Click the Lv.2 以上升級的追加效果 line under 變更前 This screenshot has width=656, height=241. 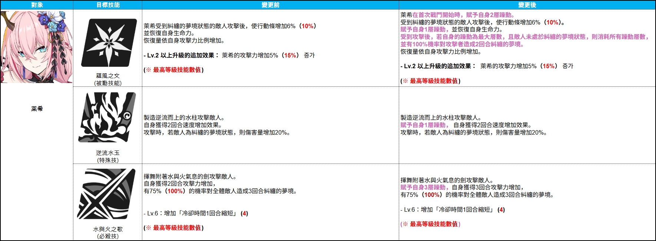229,55
